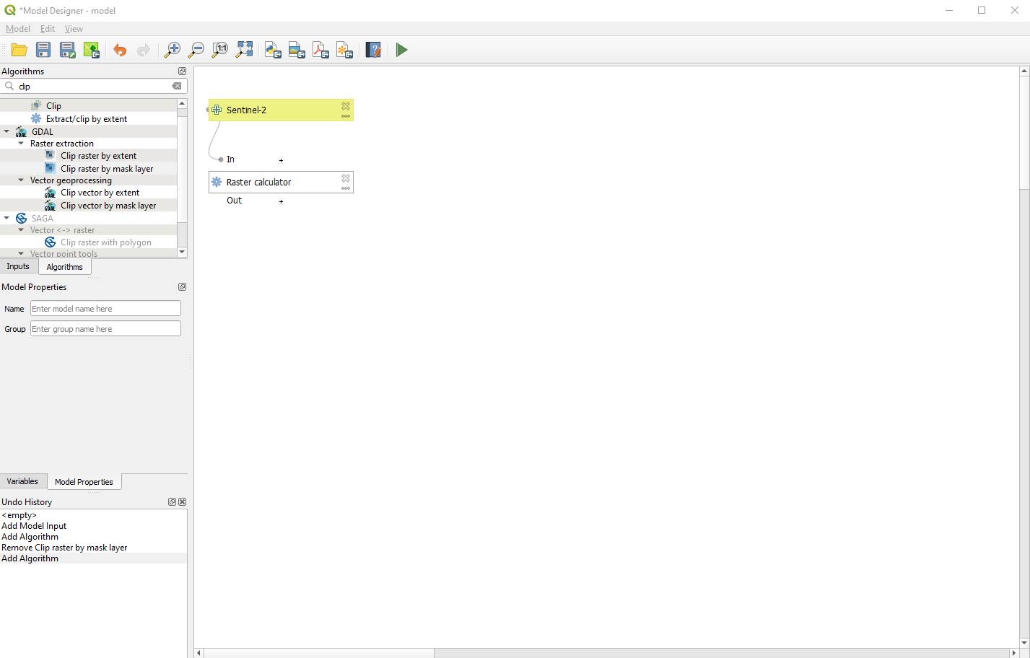Collapse the SAGA provider group
This screenshot has height=658, width=1030.
point(6,218)
